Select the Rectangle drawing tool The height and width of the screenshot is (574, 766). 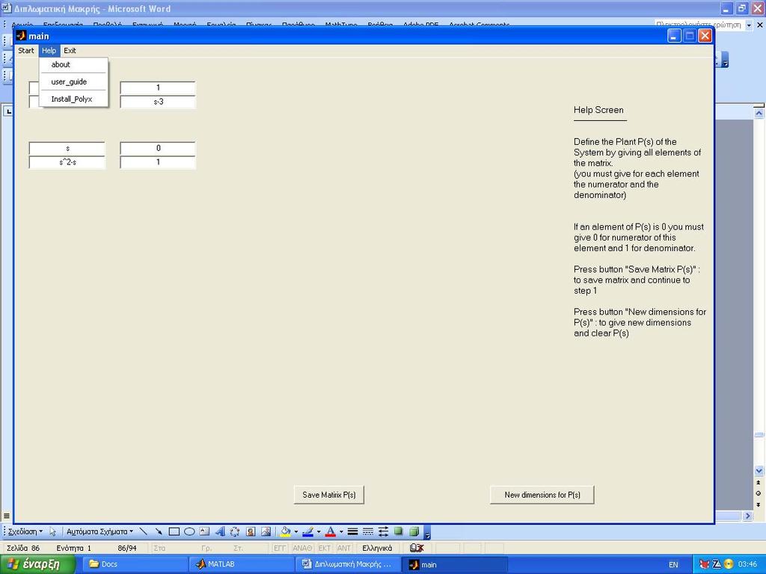(x=174, y=531)
